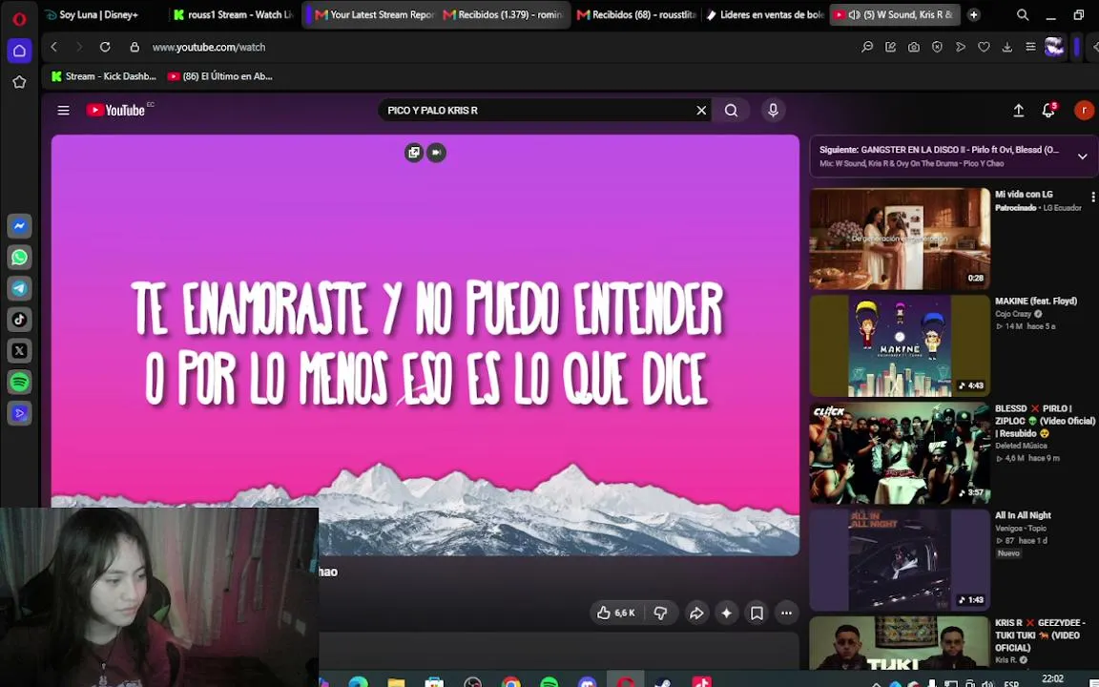Save video to a playlist
1099x687 pixels.
(x=757, y=613)
